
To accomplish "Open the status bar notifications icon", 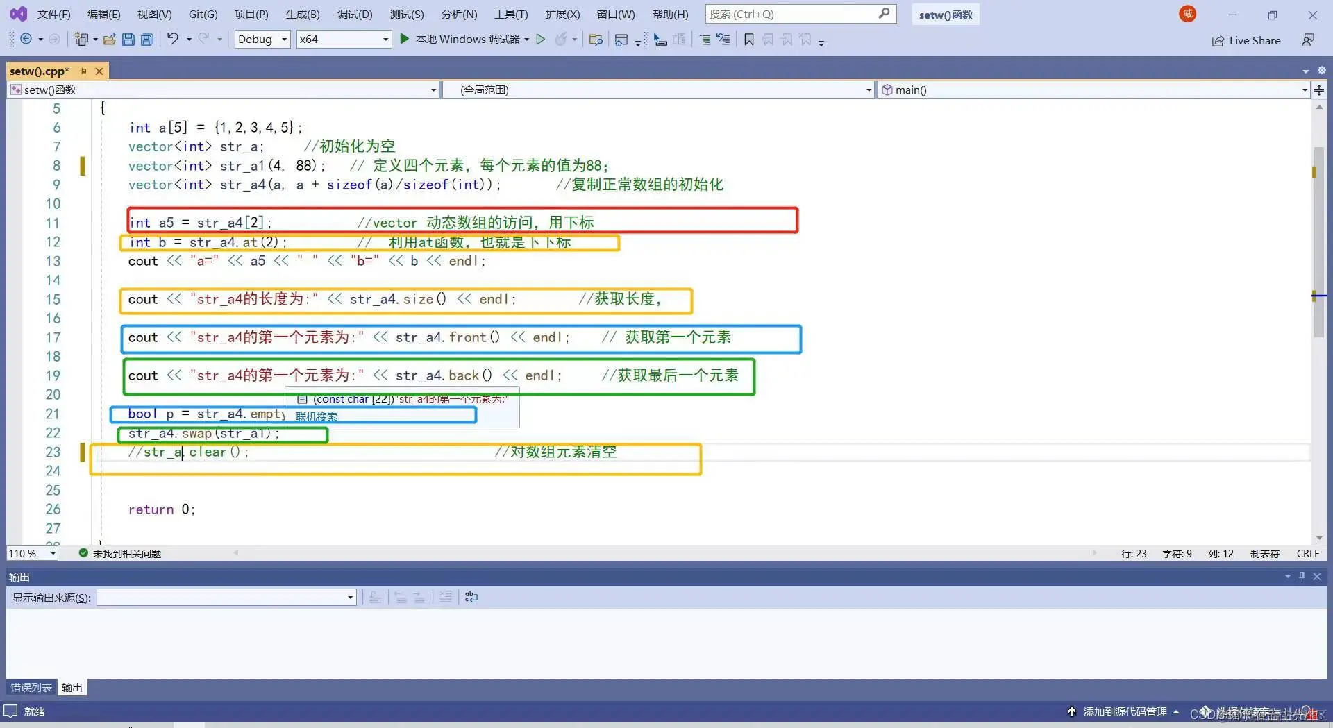I will tap(1307, 711).
